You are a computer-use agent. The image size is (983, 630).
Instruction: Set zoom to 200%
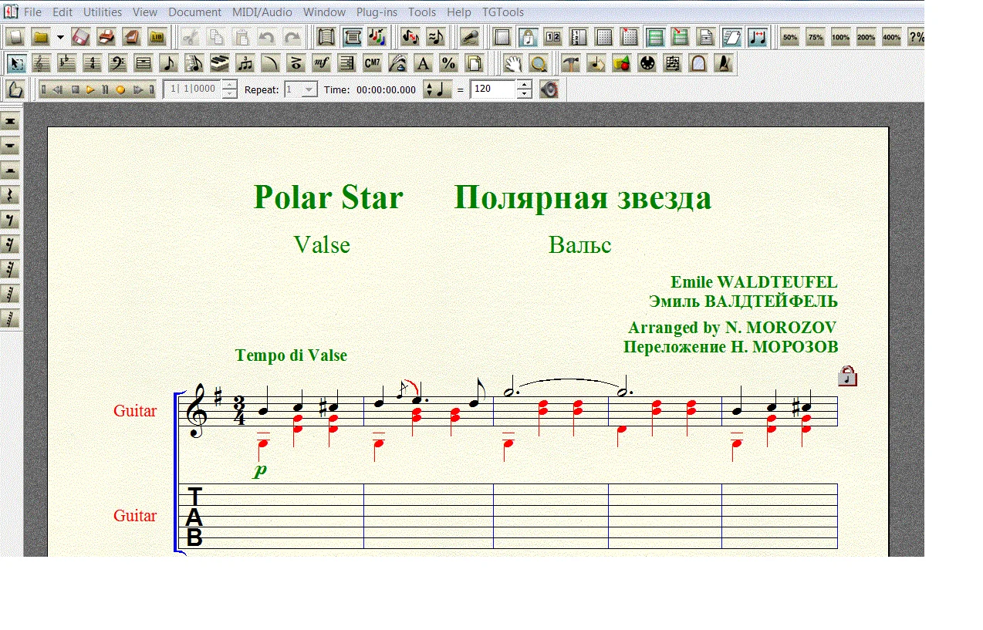click(x=866, y=36)
